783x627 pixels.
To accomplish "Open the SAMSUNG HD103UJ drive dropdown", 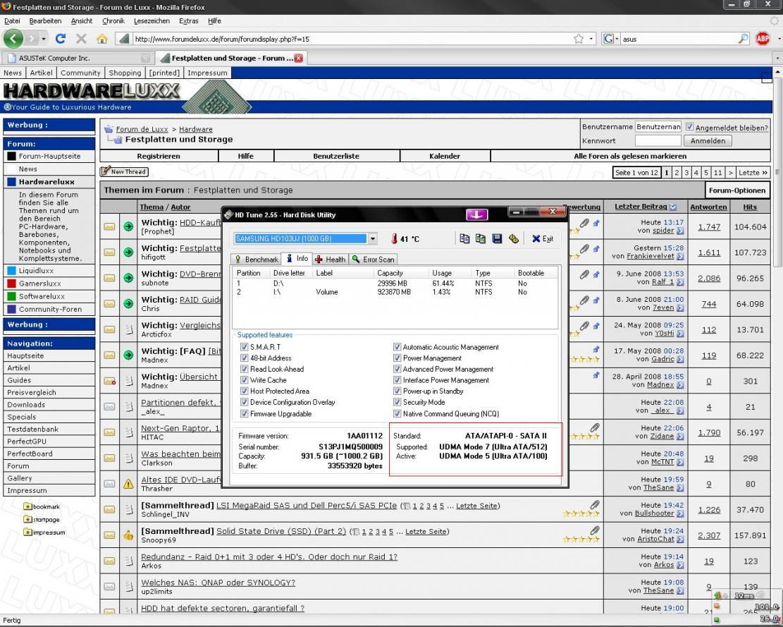I will point(373,239).
